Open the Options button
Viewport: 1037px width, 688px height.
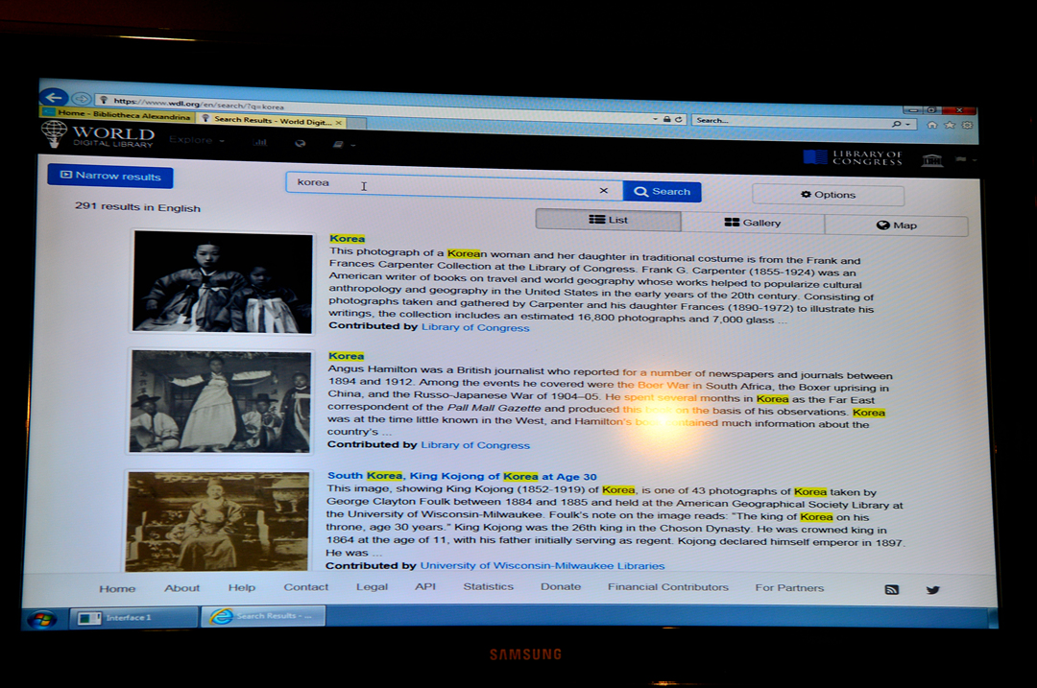click(x=828, y=195)
